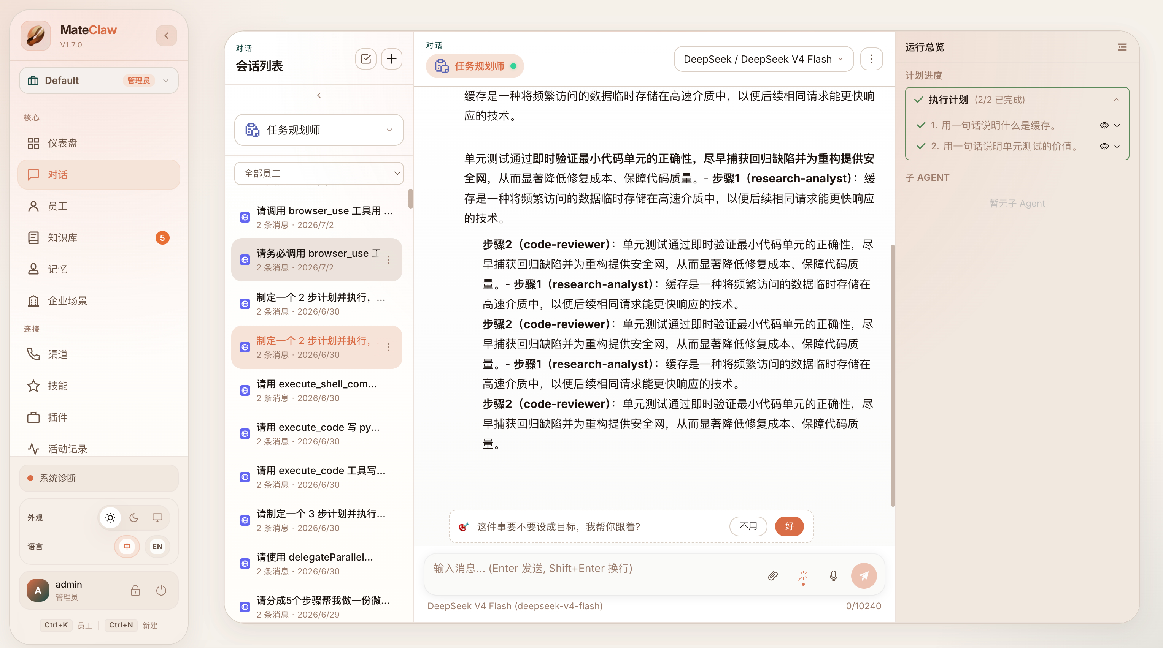Click the 运行总览 panel menu icon
This screenshot has height=648, width=1163.
click(x=1122, y=47)
